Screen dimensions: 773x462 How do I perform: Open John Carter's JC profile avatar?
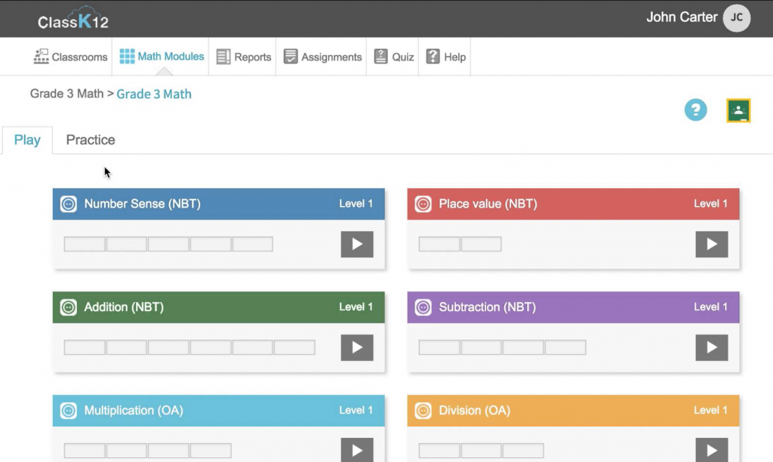(x=736, y=18)
